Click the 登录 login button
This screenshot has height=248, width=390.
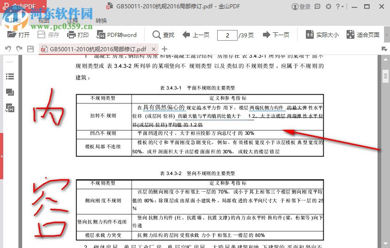point(301,7)
